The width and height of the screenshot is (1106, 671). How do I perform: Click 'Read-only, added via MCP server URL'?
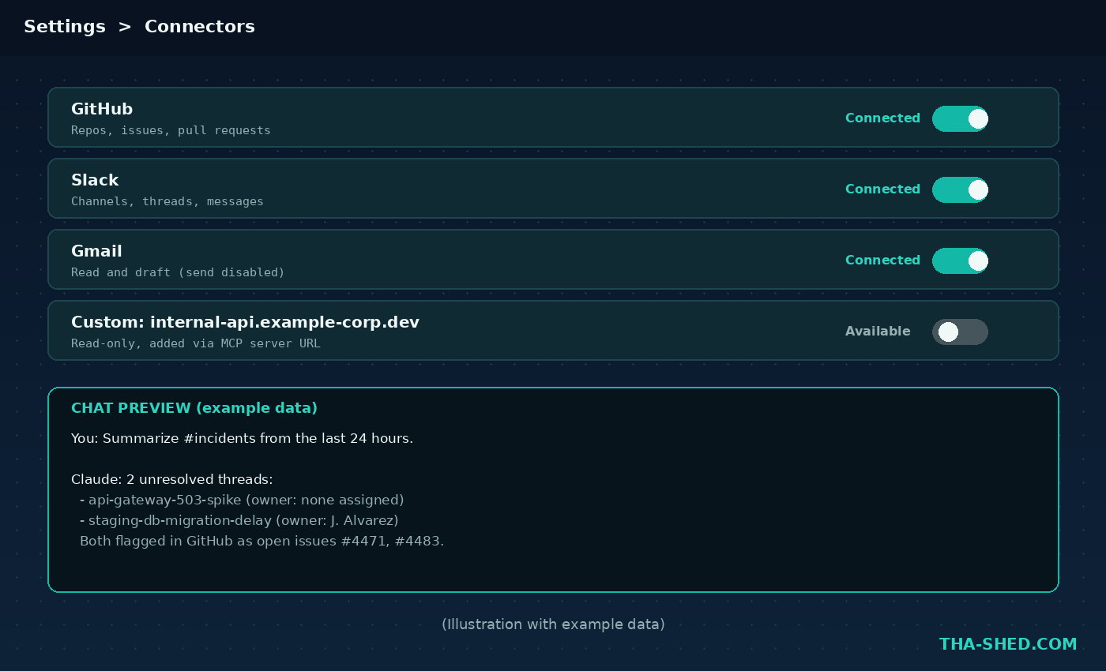pyautogui.click(x=196, y=343)
